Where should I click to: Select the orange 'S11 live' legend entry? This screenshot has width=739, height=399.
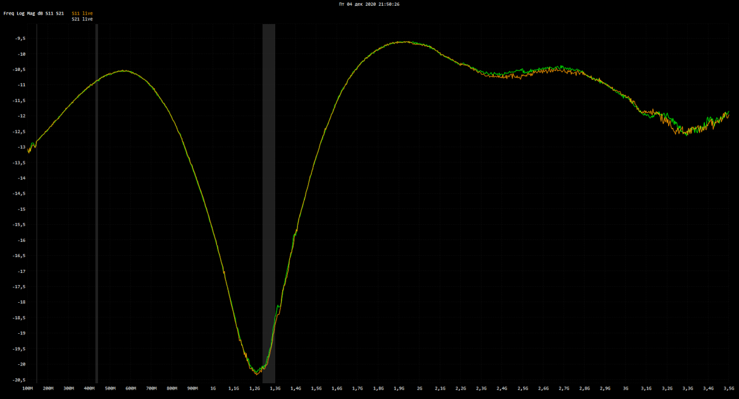(x=82, y=14)
